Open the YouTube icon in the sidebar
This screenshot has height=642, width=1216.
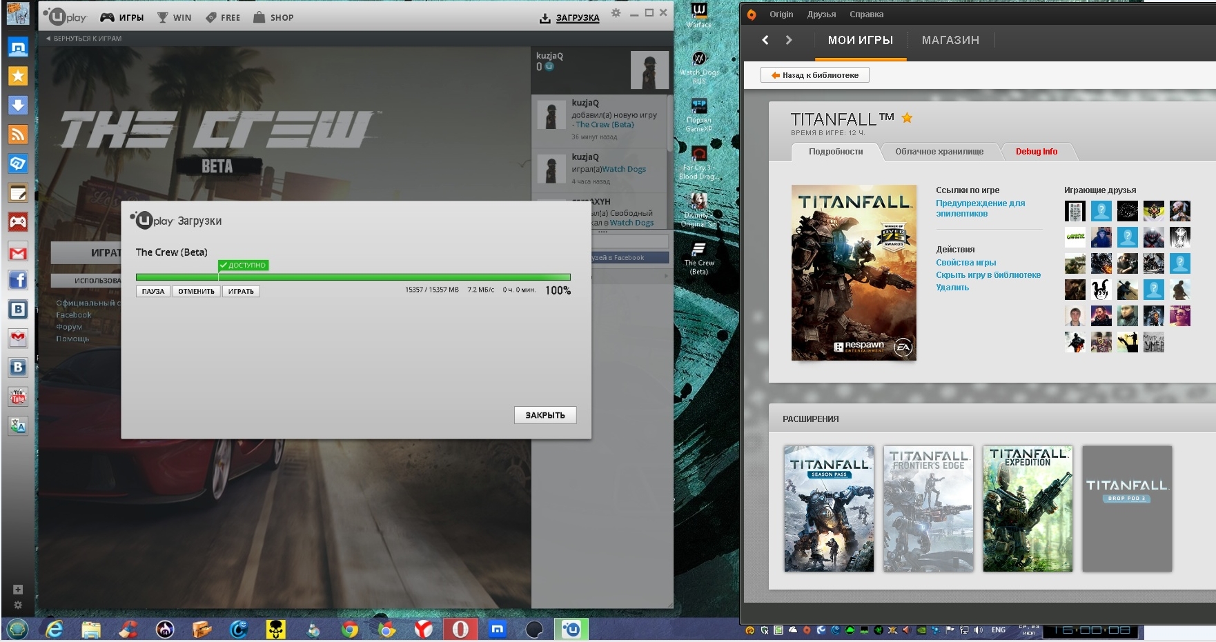18,397
